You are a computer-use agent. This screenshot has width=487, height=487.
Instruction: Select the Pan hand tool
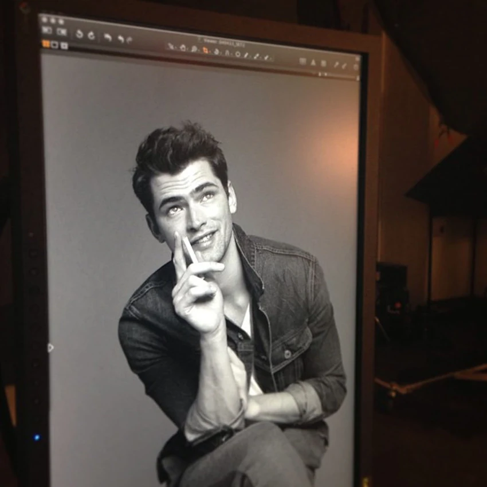click(x=183, y=48)
